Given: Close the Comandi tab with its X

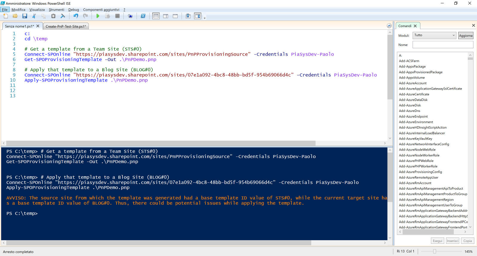Looking at the screenshot, I should 415,26.
